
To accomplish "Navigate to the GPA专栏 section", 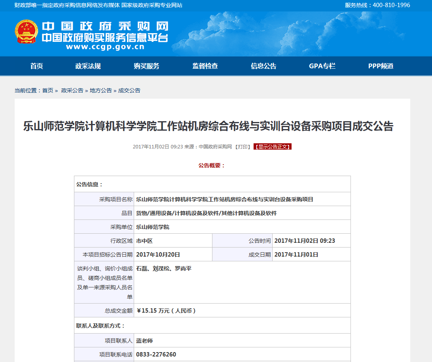I will click(322, 66).
